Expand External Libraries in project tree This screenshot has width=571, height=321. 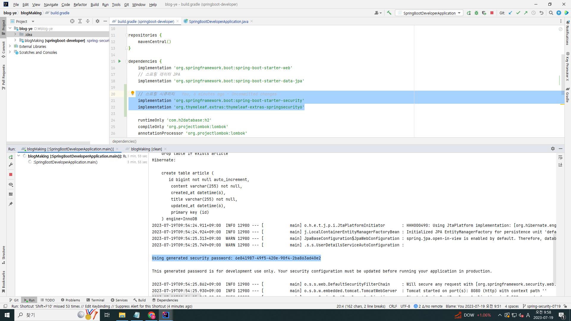tap(10, 46)
